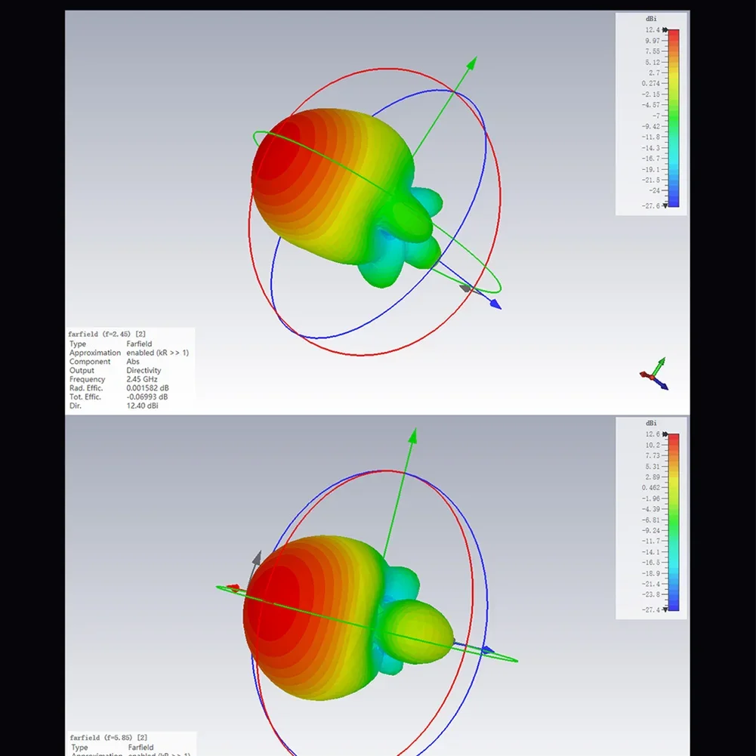Click the small XYZ orientation axis gizmo

coord(655,374)
